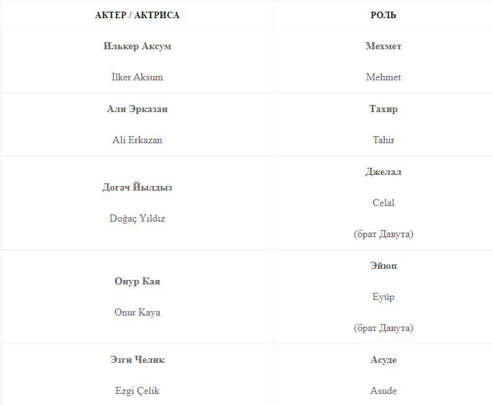
Task: Click the Latin role text Celal
Action: (x=383, y=203)
